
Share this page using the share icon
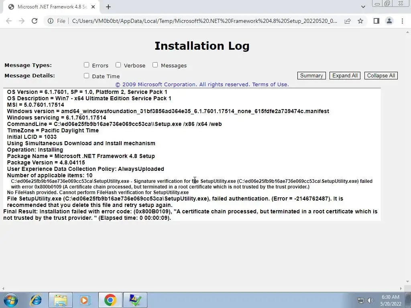tap(348, 21)
